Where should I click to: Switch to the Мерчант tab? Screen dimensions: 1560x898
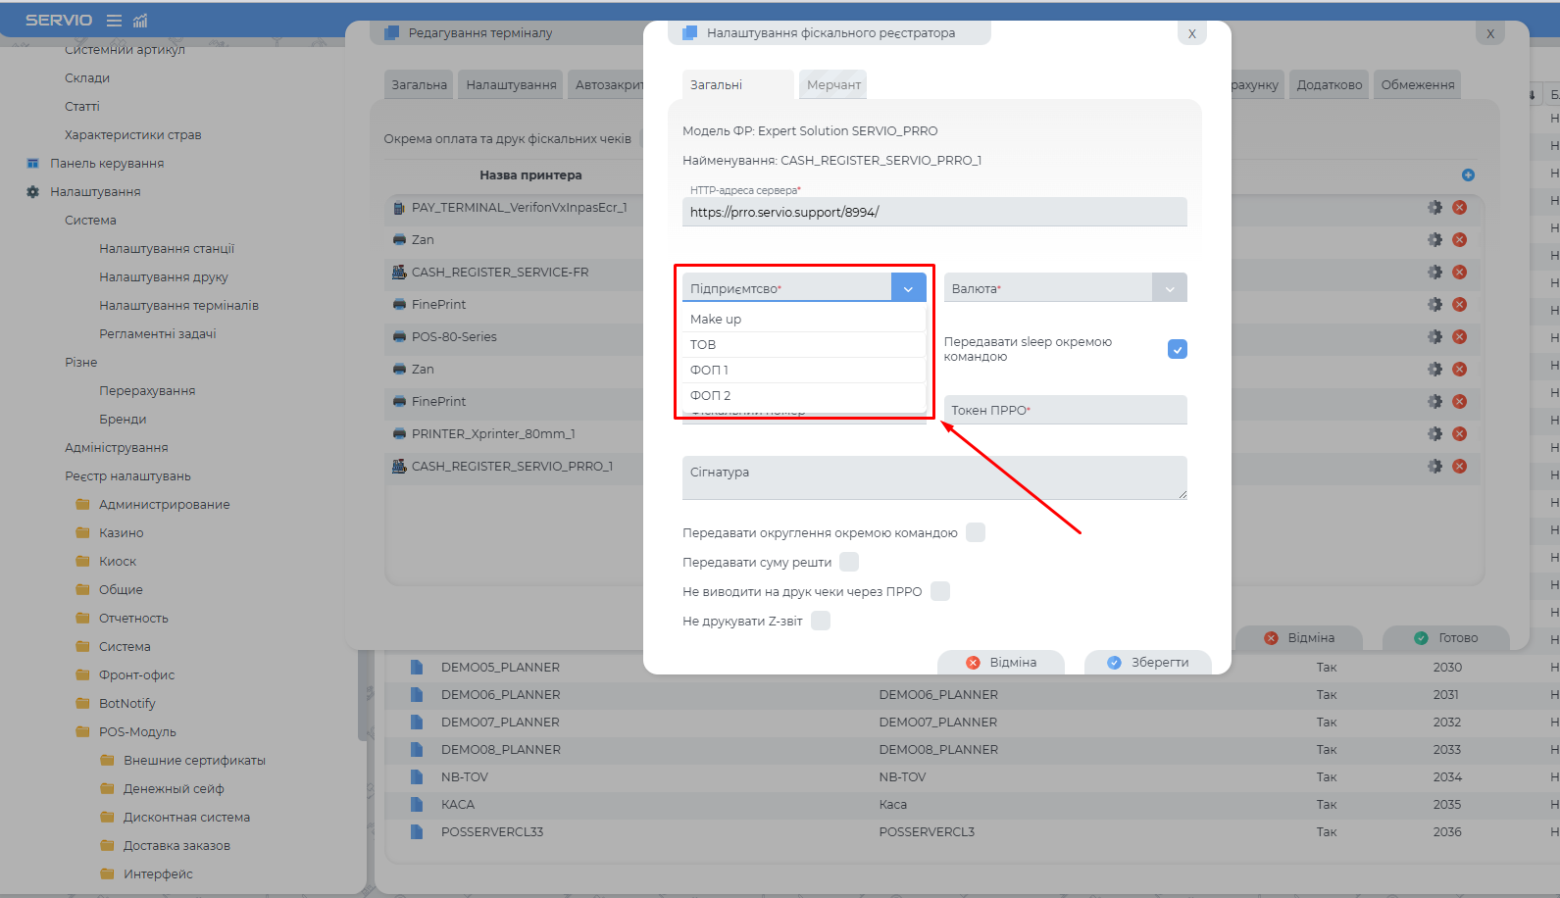832,85
